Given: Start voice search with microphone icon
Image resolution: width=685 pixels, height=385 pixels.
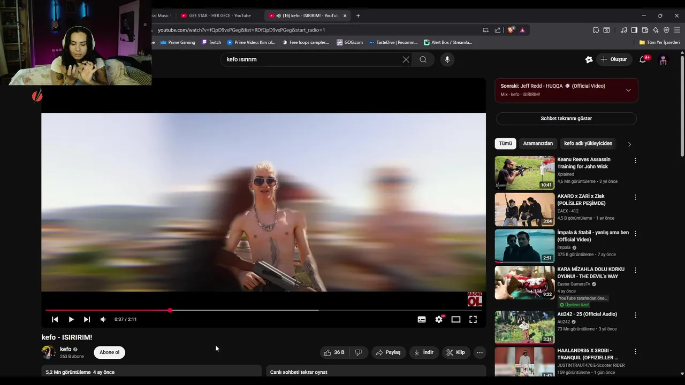Looking at the screenshot, I should click(447, 59).
